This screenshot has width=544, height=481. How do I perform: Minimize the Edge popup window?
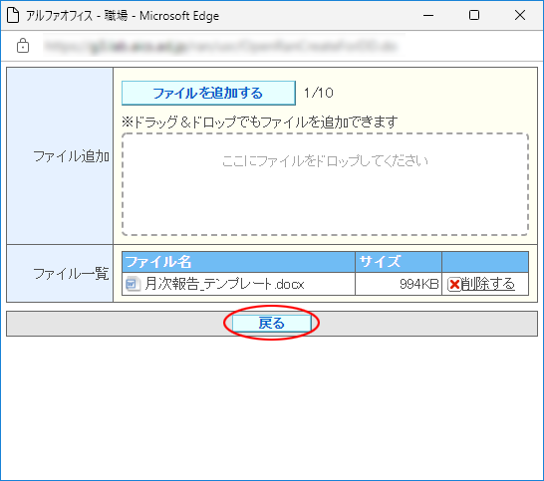[428, 15]
